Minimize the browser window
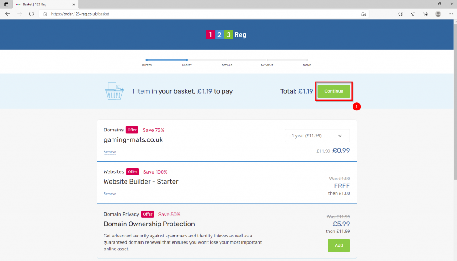 coord(427,4)
